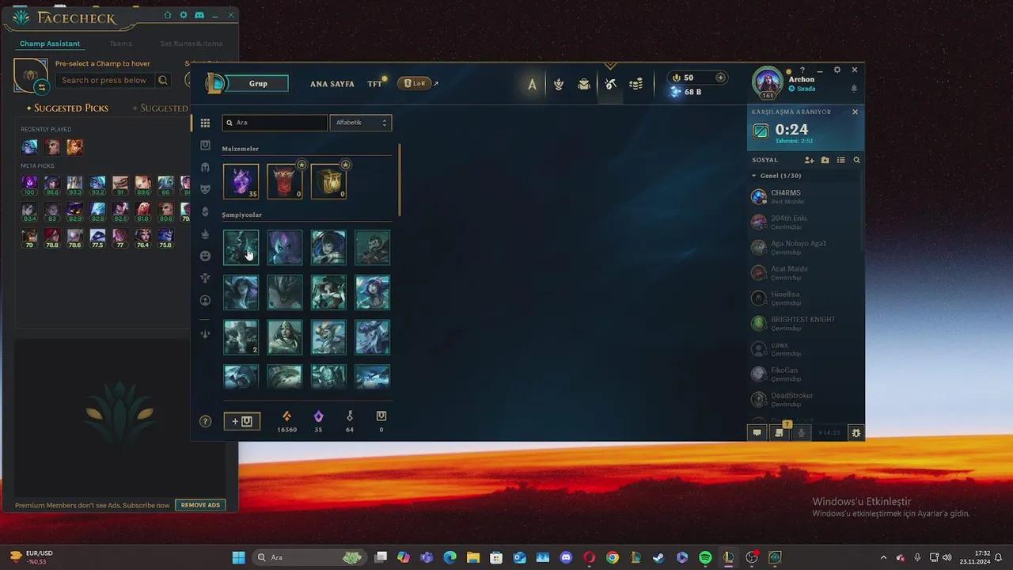Click the Ara search field in the champions panel

(275, 123)
